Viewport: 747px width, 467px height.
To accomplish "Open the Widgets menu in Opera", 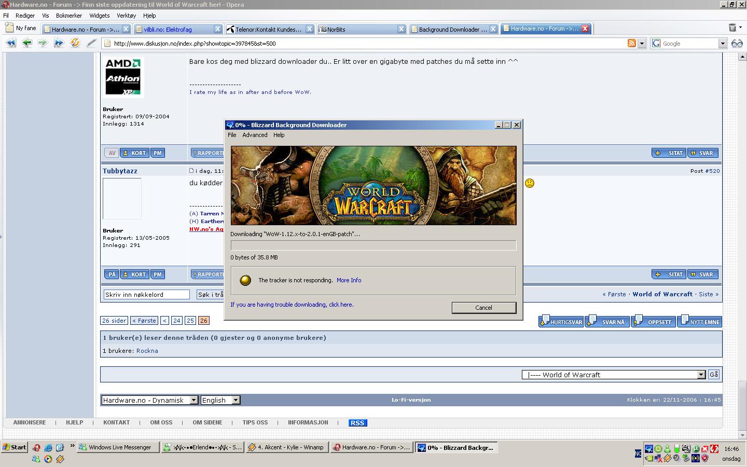I will coord(100,16).
